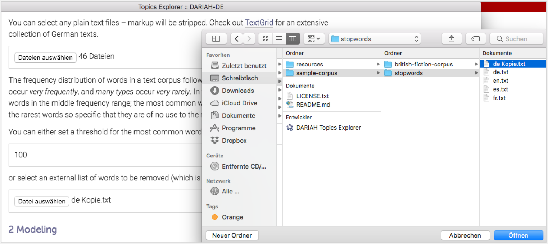This screenshot has width=548, height=244.
Task: Open the TextGrid link
Action: 259,23
